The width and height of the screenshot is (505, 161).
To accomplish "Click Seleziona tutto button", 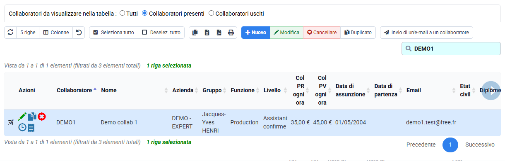I will [x=114, y=33].
